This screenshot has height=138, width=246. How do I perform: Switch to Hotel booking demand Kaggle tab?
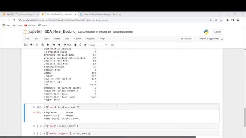coord(97,15)
